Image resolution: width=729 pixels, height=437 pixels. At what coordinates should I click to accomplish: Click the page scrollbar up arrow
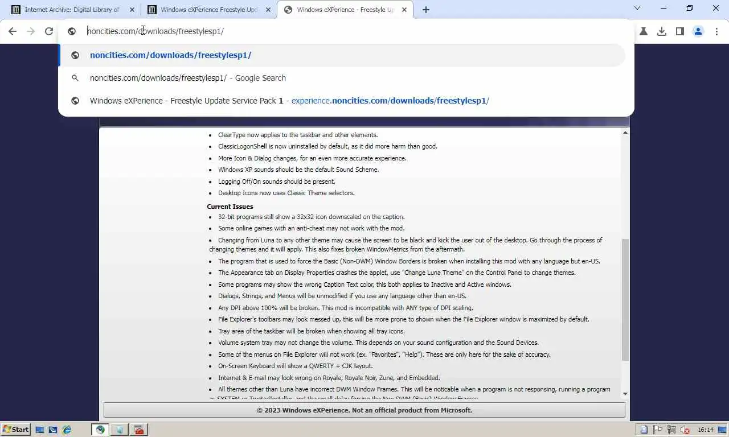pos(625,133)
